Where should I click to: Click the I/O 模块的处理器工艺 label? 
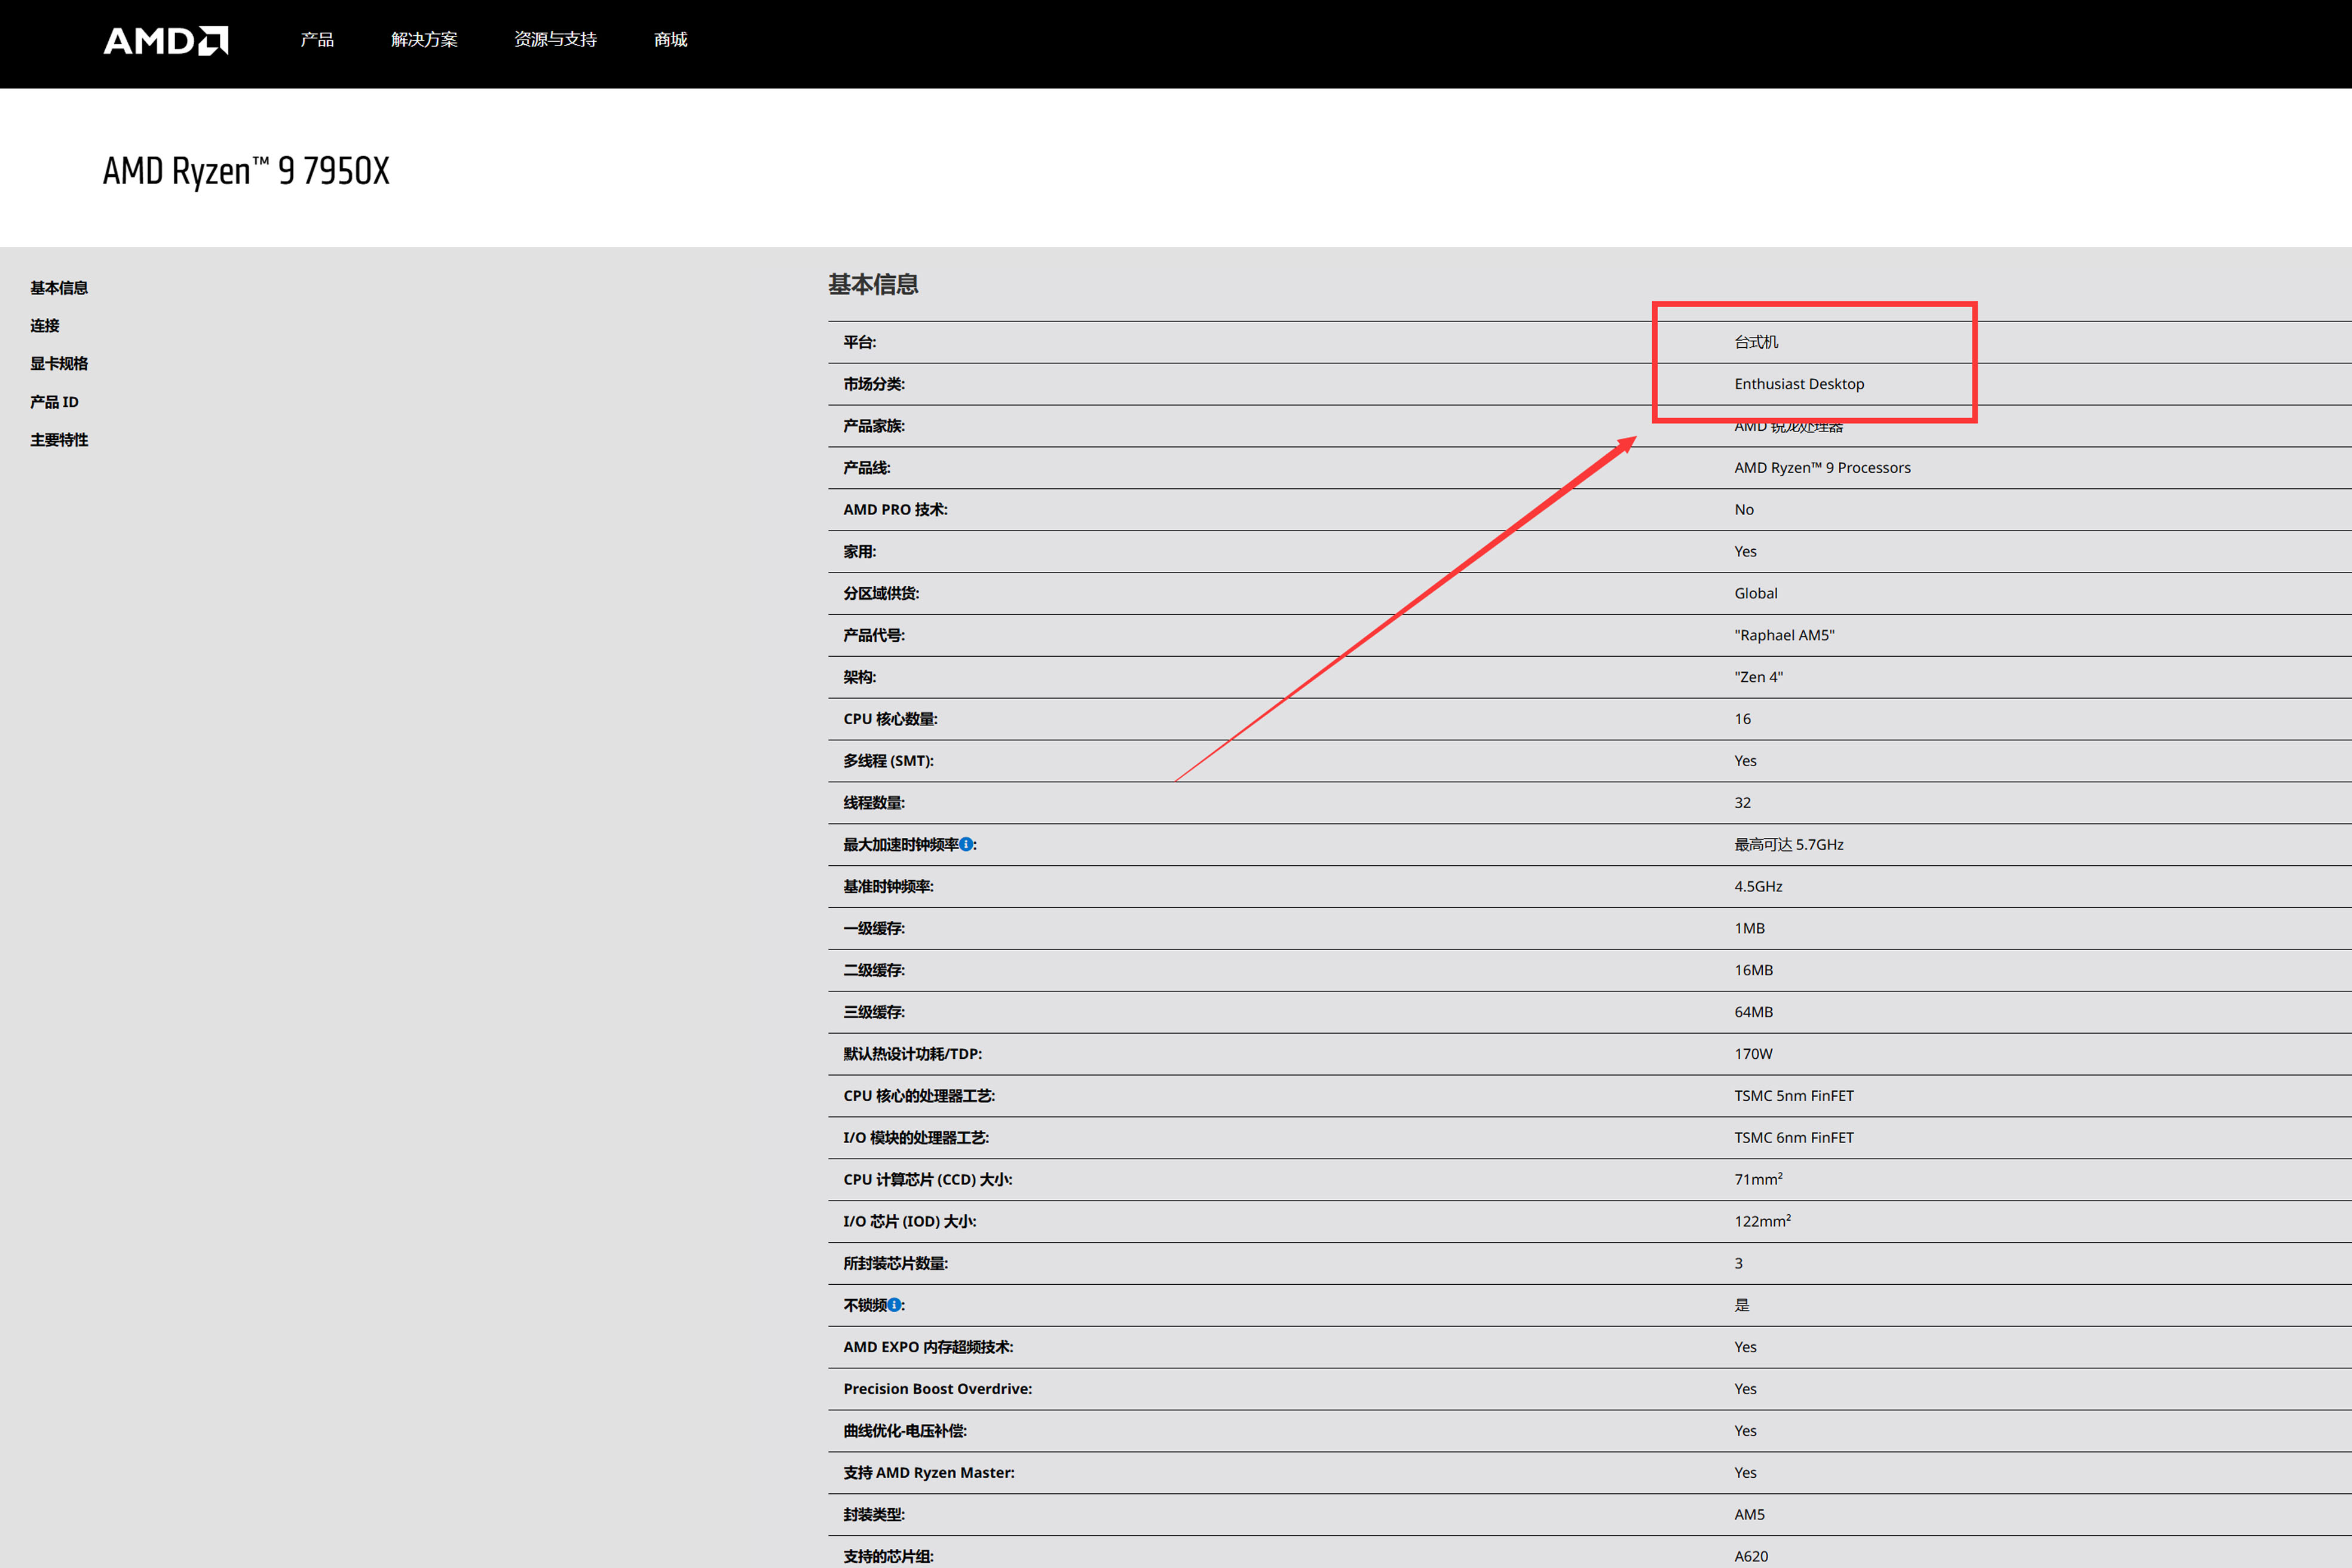click(x=916, y=1139)
